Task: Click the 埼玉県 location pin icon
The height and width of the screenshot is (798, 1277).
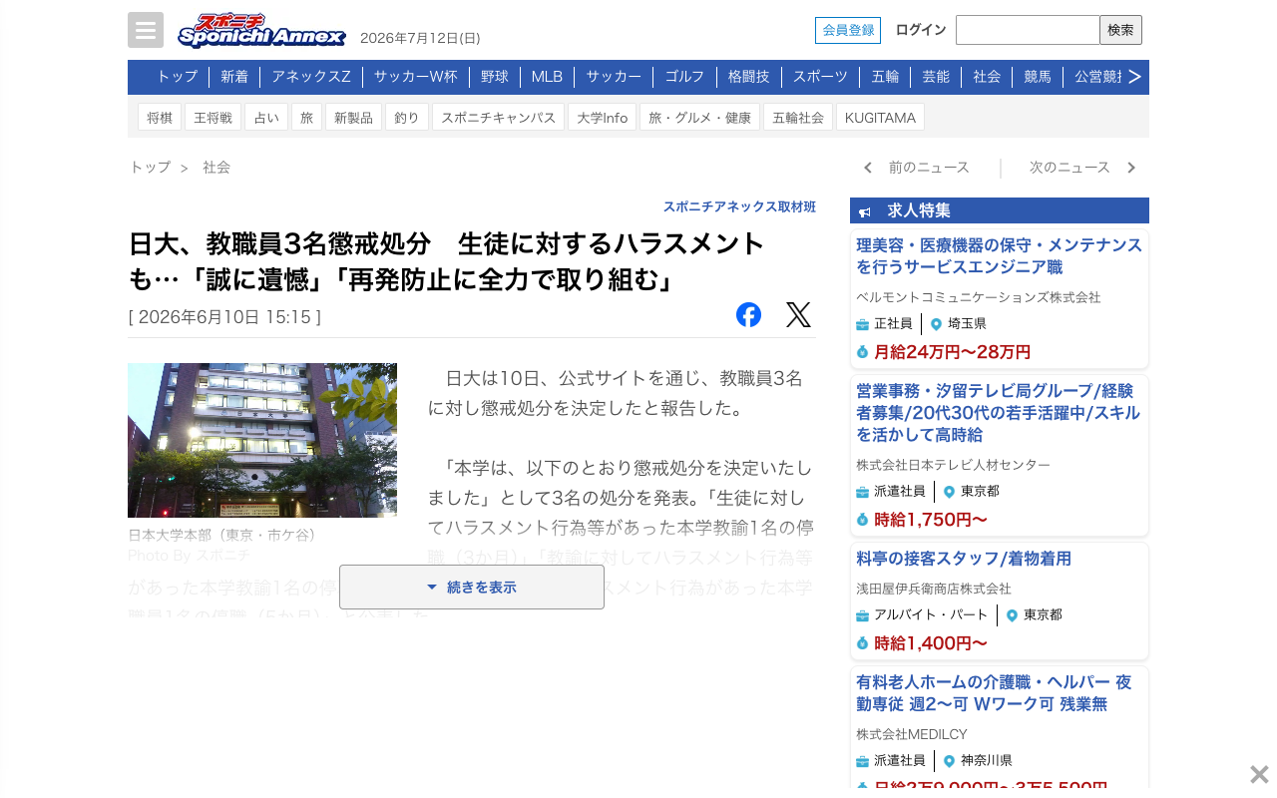Action: click(936, 324)
